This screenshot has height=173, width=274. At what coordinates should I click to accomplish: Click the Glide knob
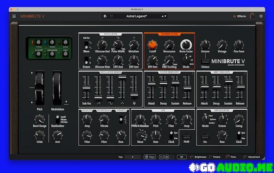(x=40, y=135)
